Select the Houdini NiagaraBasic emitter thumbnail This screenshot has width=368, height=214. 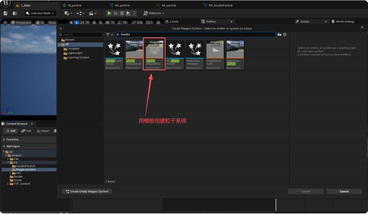click(x=154, y=55)
